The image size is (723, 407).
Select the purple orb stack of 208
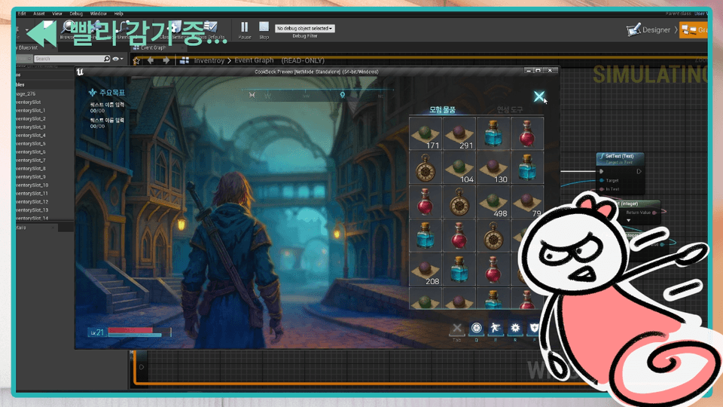click(x=425, y=270)
